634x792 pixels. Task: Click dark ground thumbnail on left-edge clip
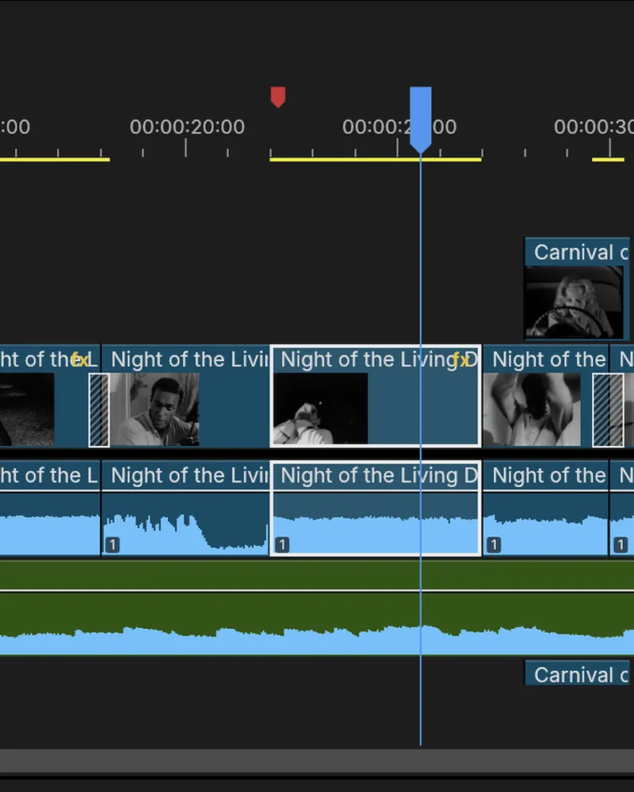[27, 409]
